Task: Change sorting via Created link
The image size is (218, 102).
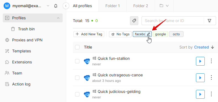Action: pyautogui.click(x=201, y=47)
